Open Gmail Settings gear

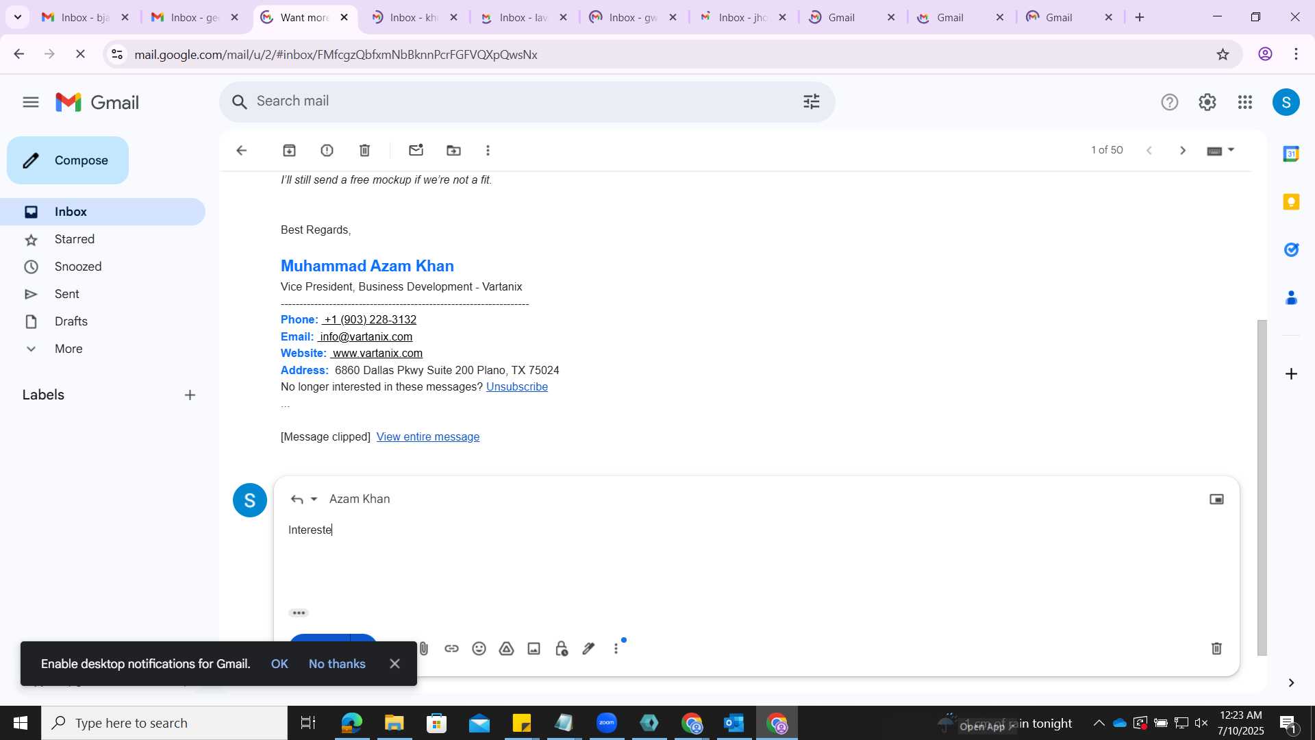pyautogui.click(x=1207, y=102)
